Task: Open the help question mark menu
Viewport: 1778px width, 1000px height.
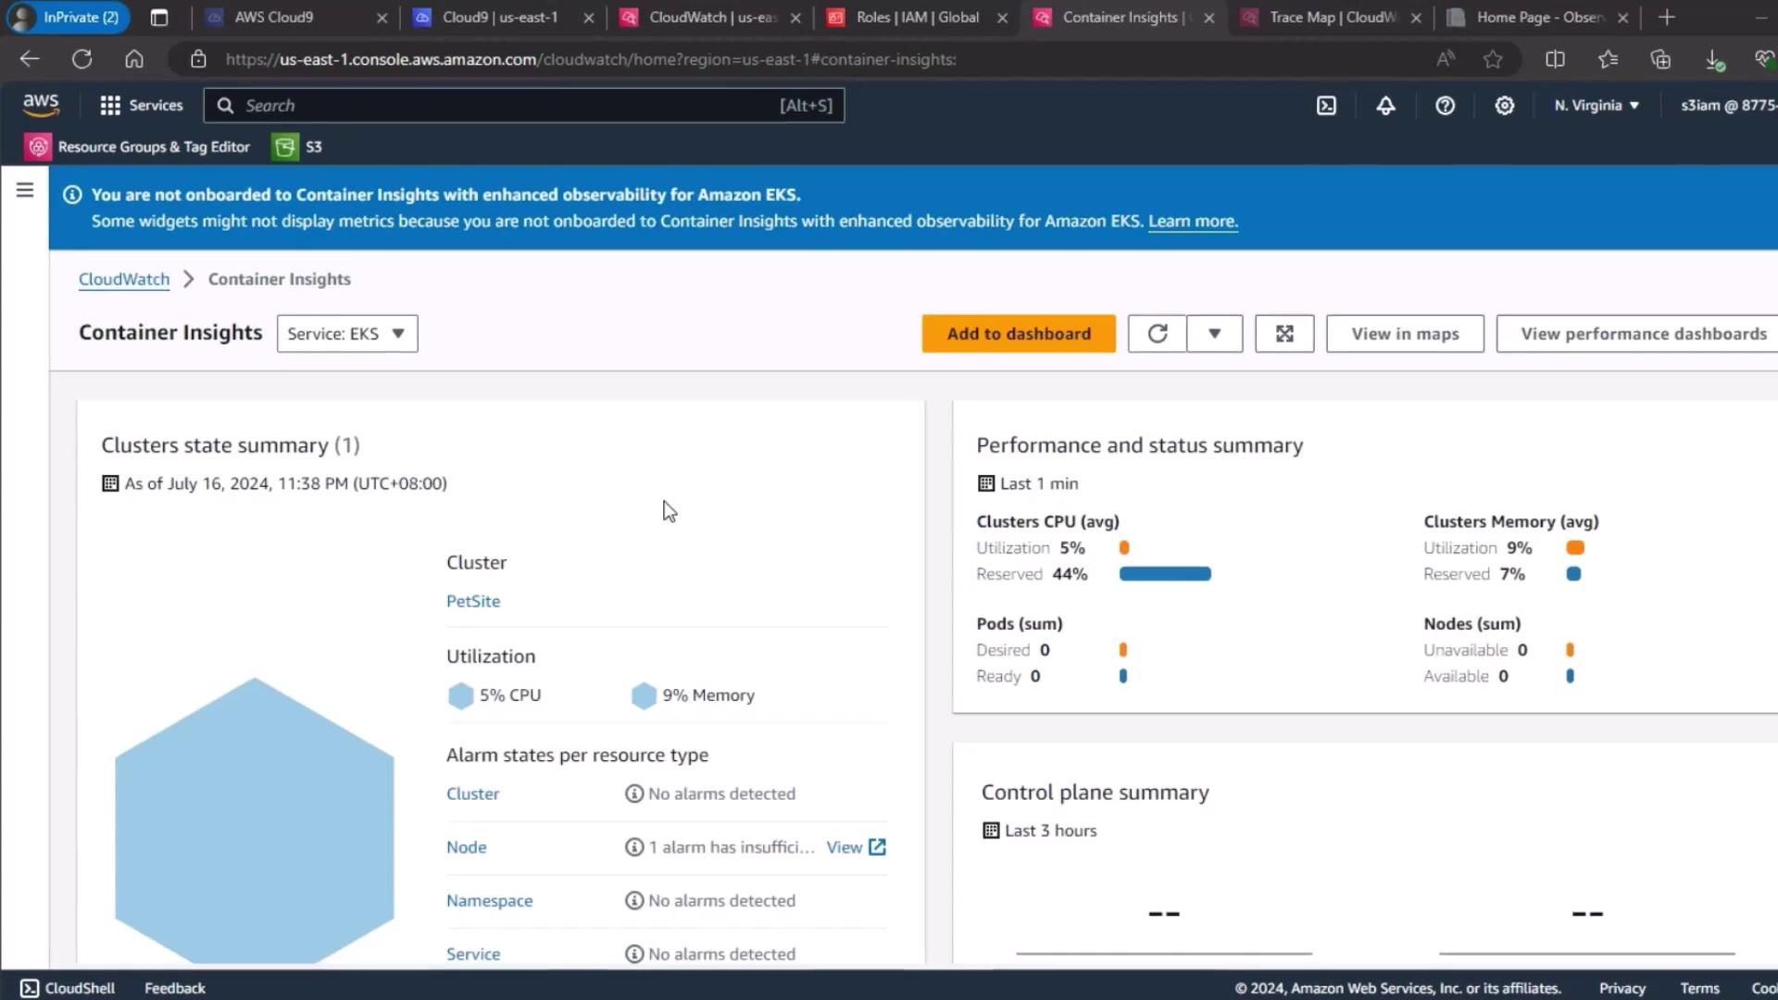Action: coord(1445,106)
